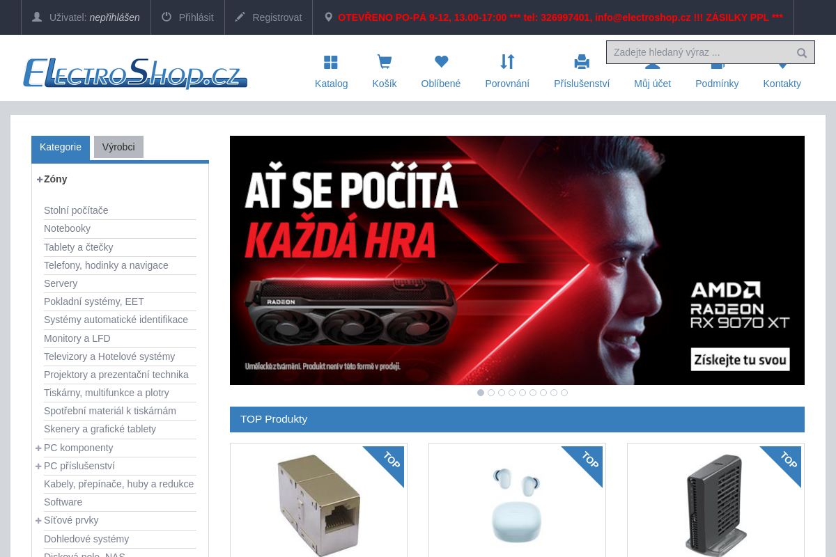This screenshot has height=557, width=836.
Task: Select the last carousel dot
Action: [x=564, y=392]
